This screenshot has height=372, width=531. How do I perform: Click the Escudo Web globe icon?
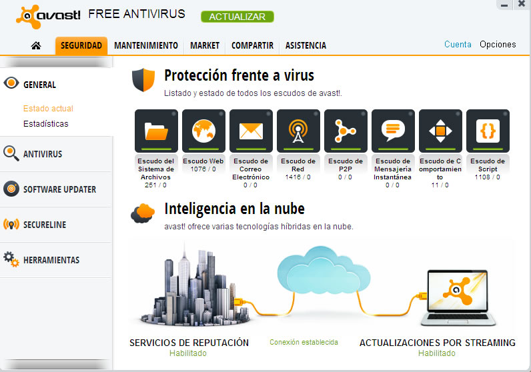click(x=203, y=131)
